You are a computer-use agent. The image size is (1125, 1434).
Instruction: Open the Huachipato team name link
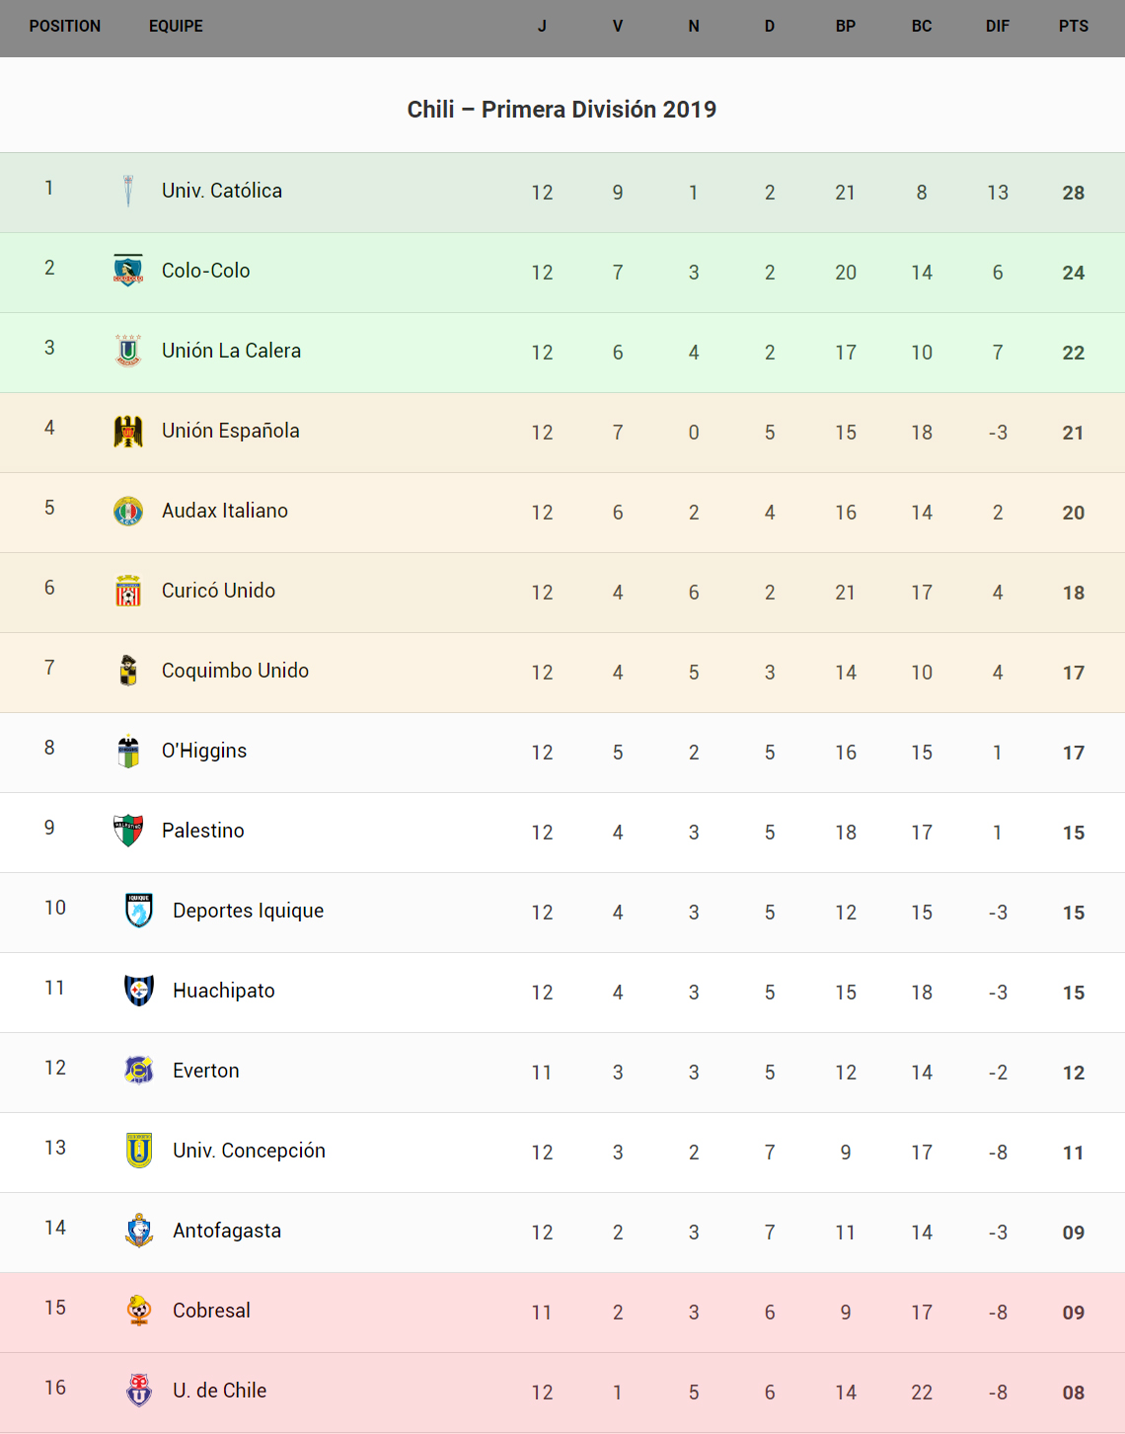[224, 991]
